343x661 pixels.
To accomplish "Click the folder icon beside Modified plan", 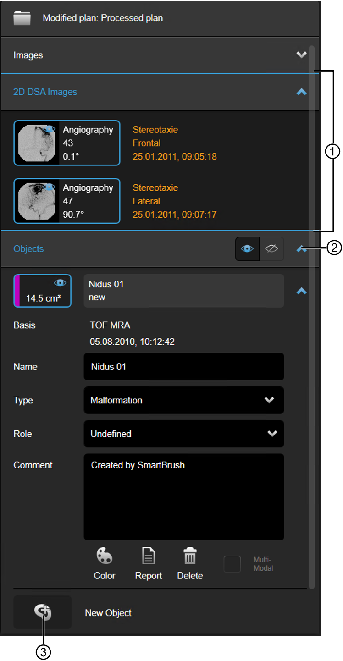I will [22, 18].
